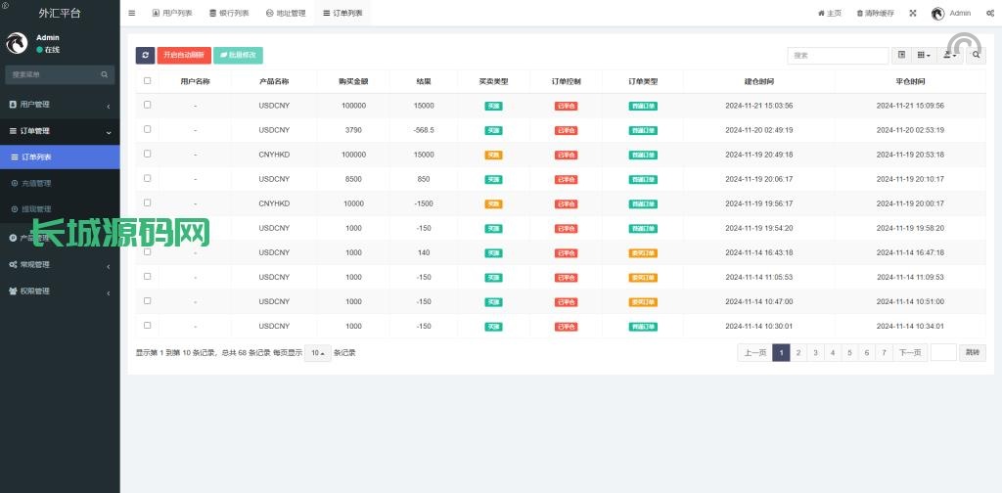Screen dimensions: 1002x493
Task: Click the table view toggle icon
Action: (x=901, y=56)
